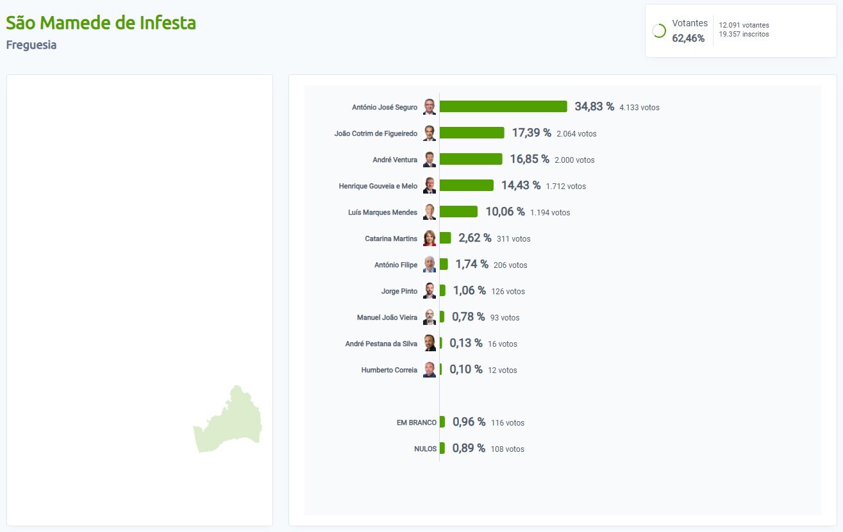Click Luís Marques Mendes' photo

pos(430,212)
